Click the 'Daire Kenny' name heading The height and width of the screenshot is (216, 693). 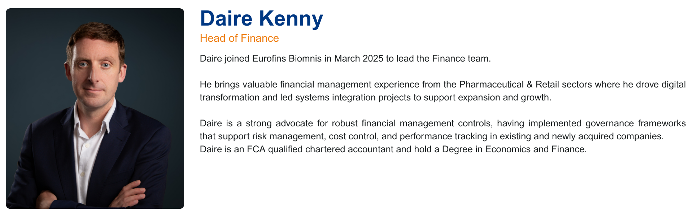(261, 19)
